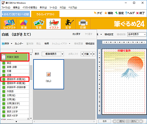147x124 pixels.
Task: Jump to first page button
Action: click(x=114, y=121)
